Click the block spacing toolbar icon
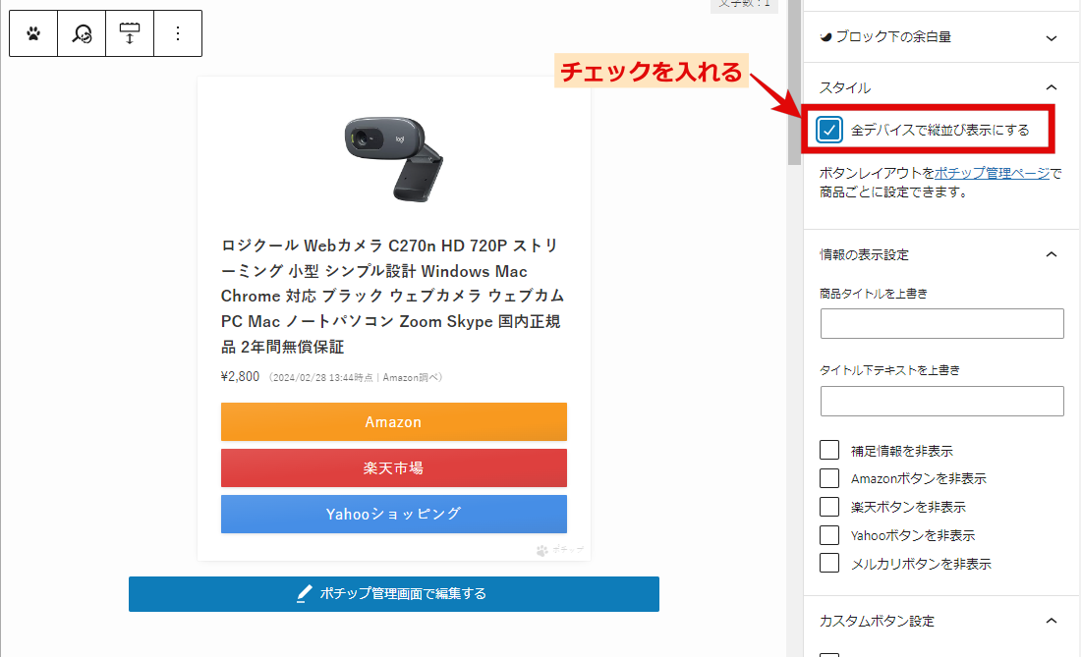The width and height of the screenshot is (1081, 657). point(130,33)
